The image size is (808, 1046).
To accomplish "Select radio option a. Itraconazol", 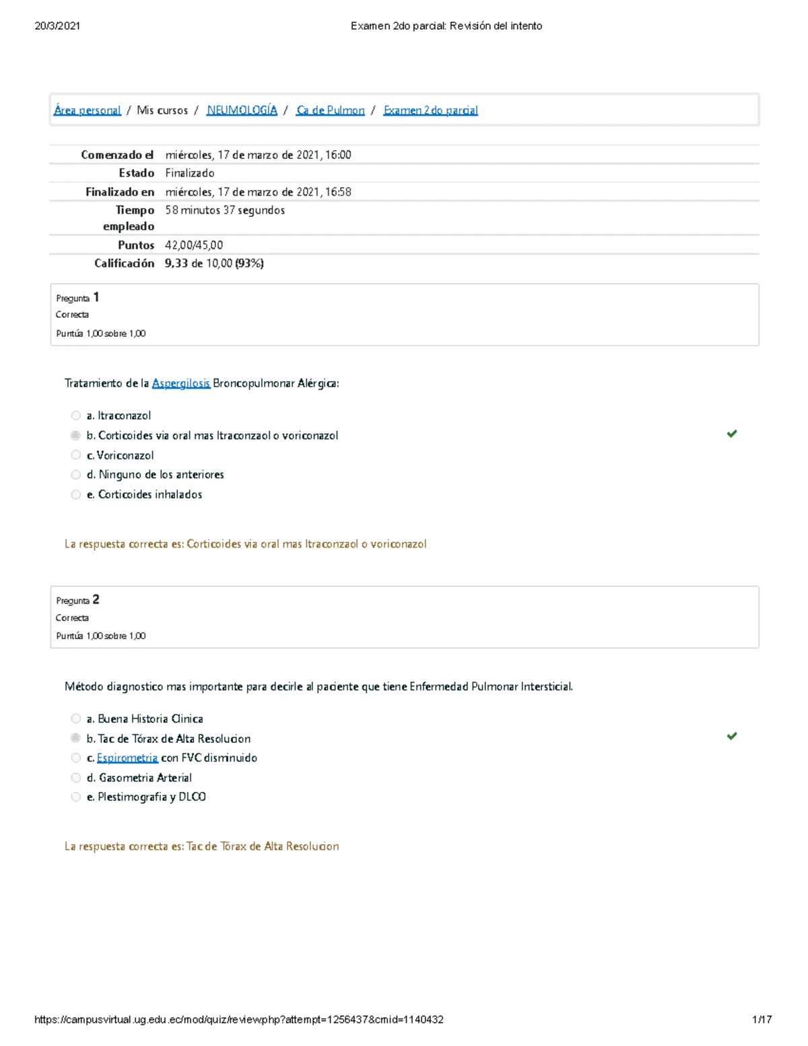I will [x=76, y=416].
